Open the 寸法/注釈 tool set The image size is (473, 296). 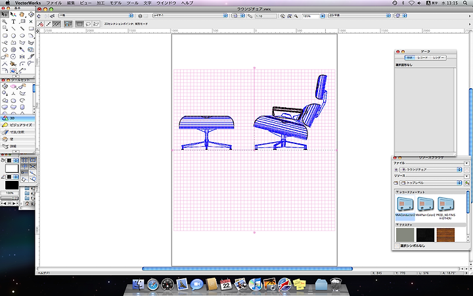point(18,132)
